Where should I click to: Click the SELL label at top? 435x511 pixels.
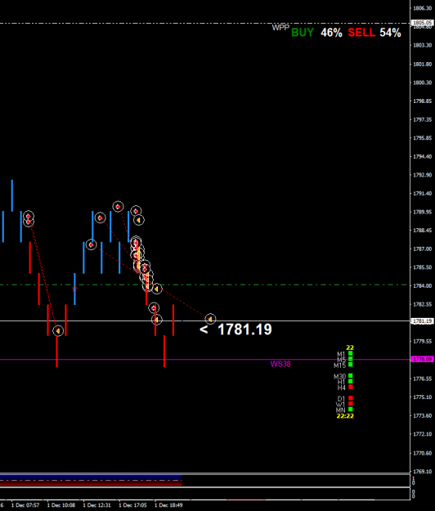(361, 33)
